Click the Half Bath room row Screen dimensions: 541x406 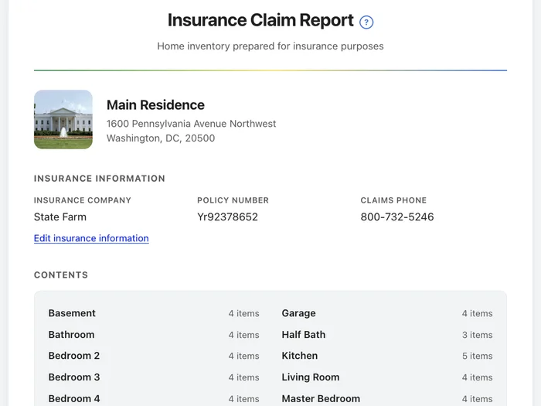click(x=387, y=335)
